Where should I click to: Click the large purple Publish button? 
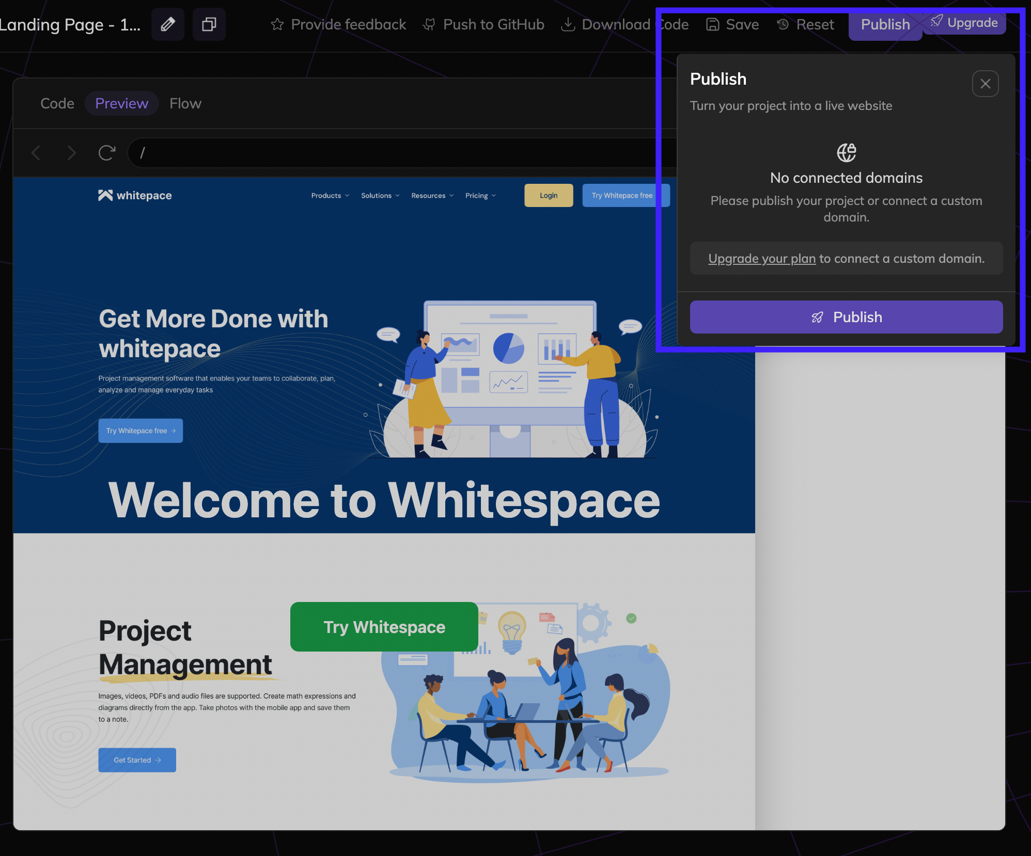846,317
